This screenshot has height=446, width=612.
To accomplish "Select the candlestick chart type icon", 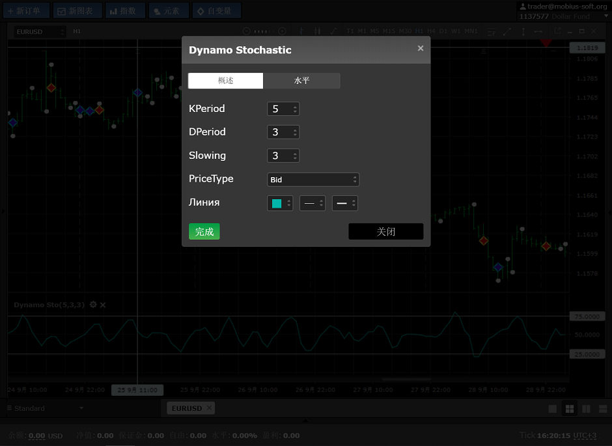I will tap(317, 31).
